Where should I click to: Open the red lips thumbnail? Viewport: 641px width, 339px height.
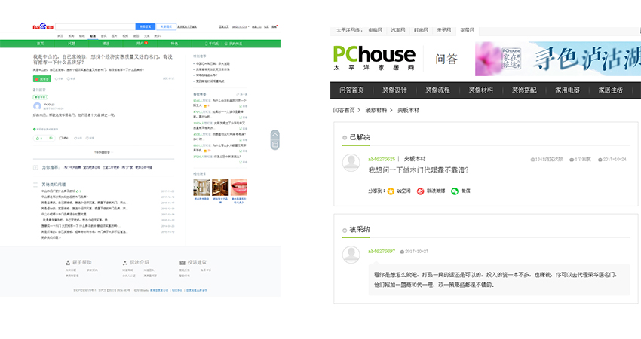(x=239, y=188)
